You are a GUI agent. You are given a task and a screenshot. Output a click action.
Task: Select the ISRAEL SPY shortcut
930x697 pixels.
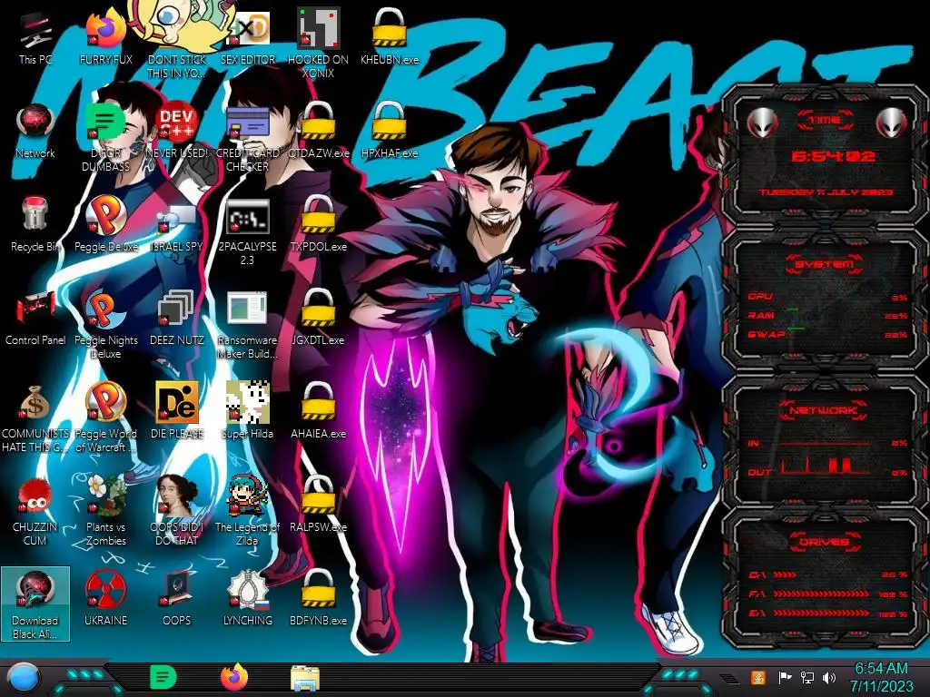click(177, 228)
